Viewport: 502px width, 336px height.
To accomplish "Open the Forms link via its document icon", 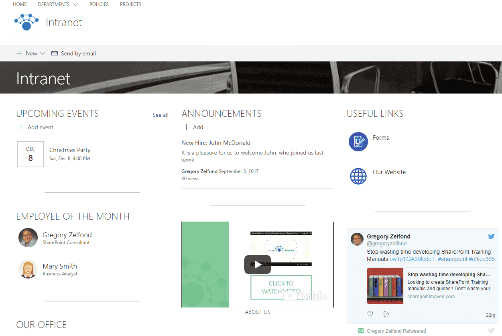I will click(358, 141).
